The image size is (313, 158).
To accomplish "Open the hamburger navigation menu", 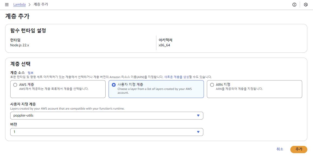I will coord(7,5).
